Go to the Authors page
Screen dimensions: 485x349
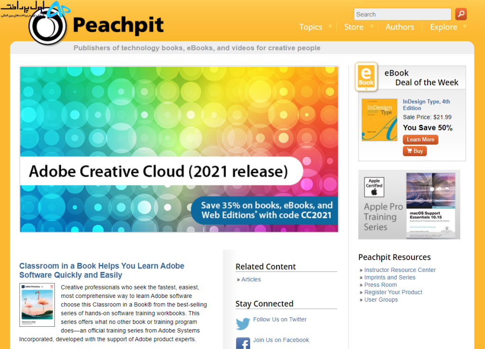click(x=400, y=27)
